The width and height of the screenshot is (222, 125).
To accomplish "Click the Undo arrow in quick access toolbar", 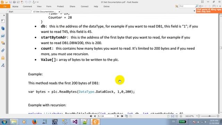I will point(26,2).
